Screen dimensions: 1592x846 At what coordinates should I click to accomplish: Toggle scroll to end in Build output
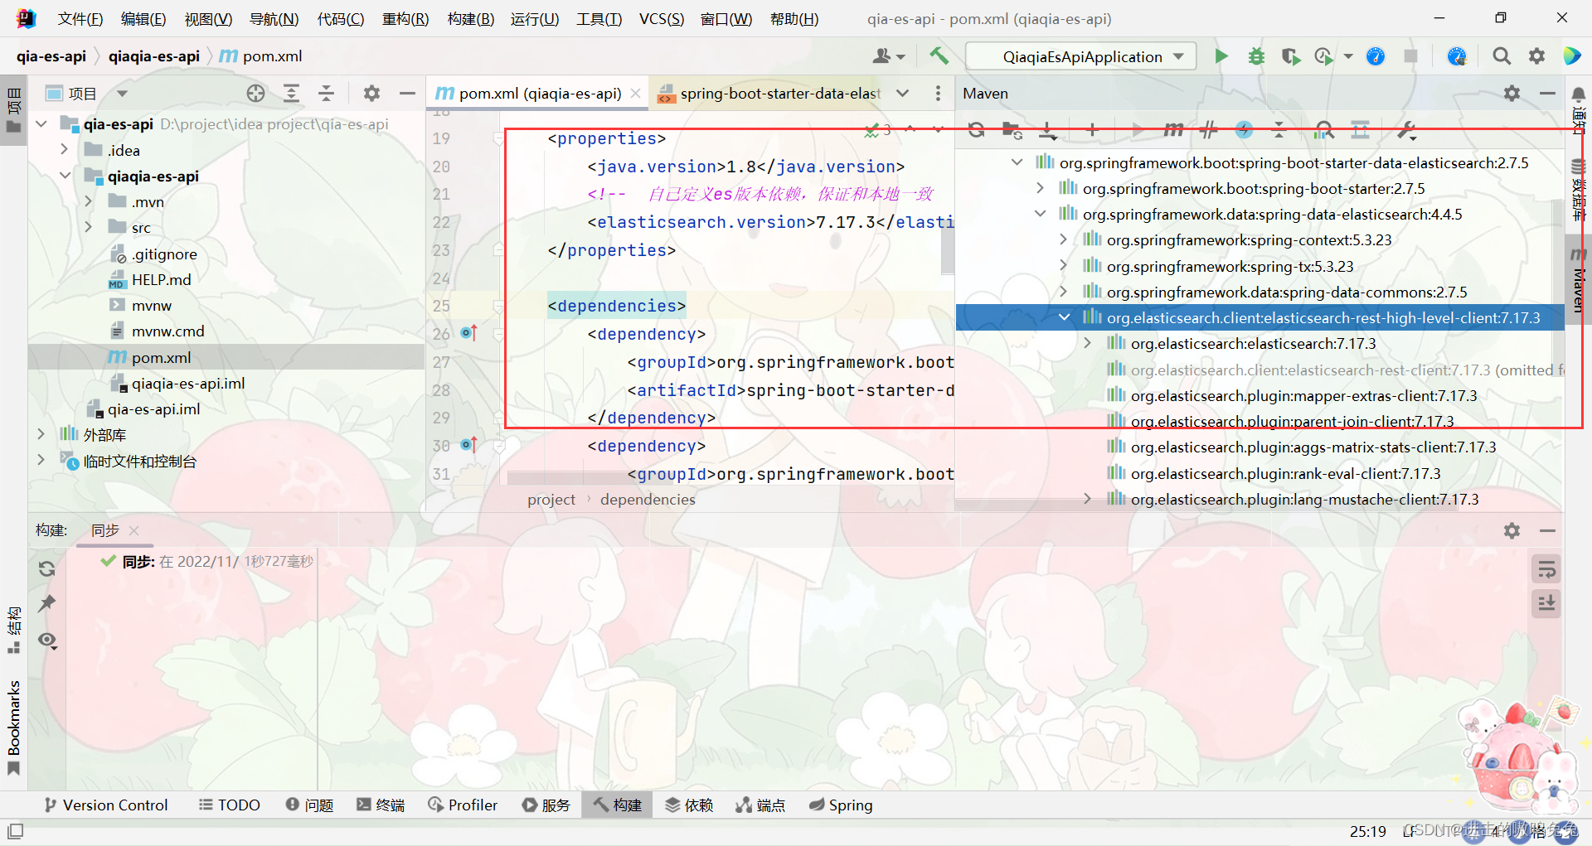tap(1546, 603)
